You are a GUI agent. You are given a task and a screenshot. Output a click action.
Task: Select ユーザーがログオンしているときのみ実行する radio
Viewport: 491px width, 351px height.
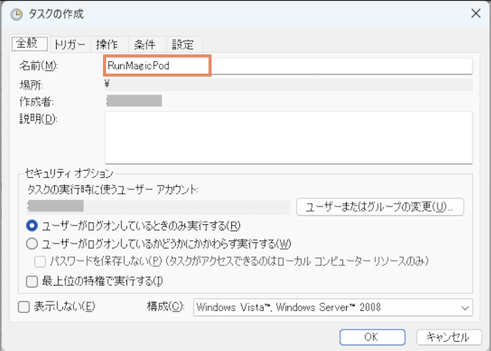tap(32, 226)
